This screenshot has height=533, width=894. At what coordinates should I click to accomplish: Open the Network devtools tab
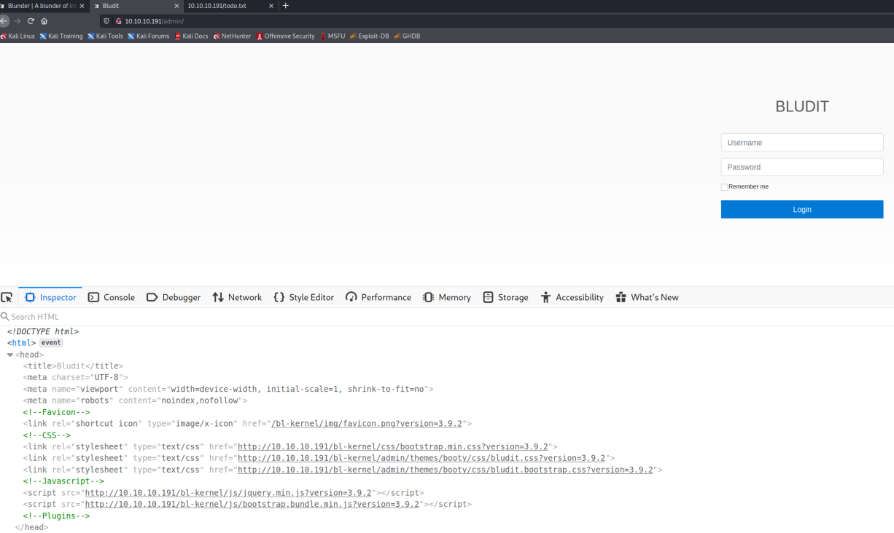[237, 297]
